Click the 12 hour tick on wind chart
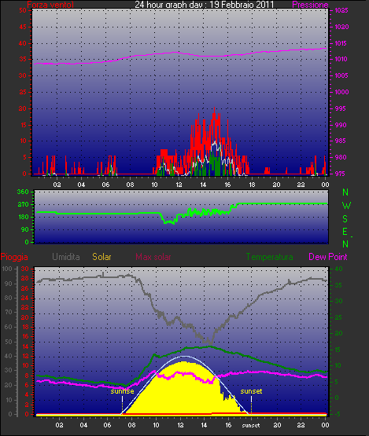Viewport: 369px width, 436px height. [179, 185]
